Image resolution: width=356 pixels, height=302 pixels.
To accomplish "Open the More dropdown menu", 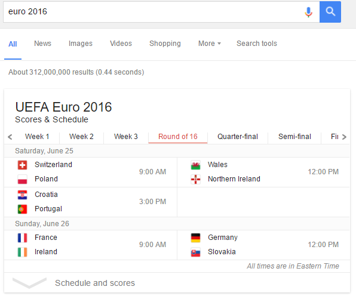I will (209, 44).
